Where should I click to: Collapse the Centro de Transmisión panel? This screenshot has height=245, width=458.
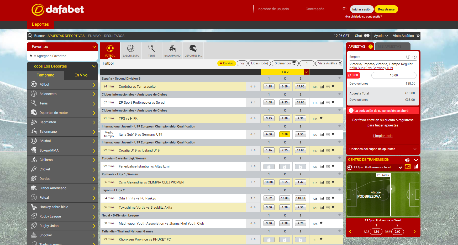point(416,160)
